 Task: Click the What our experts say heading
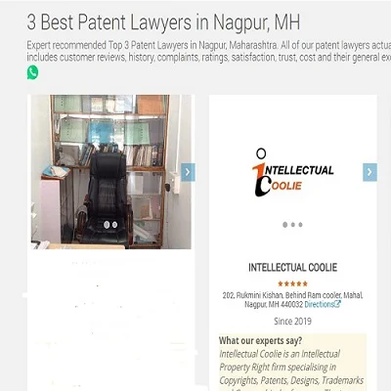260,341
